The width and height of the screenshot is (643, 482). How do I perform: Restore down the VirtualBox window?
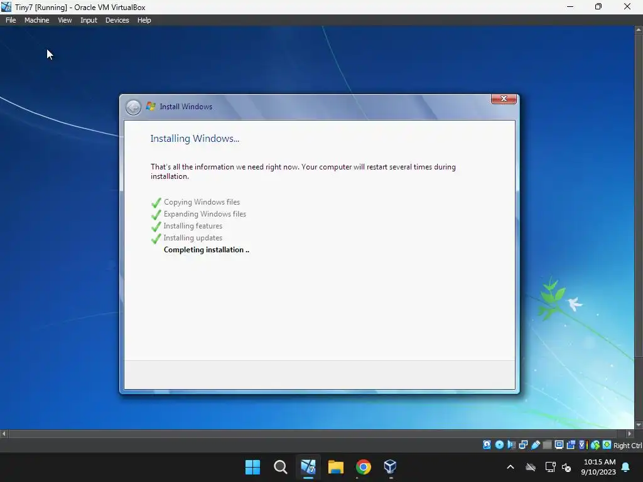pyautogui.click(x=598, y=6)
